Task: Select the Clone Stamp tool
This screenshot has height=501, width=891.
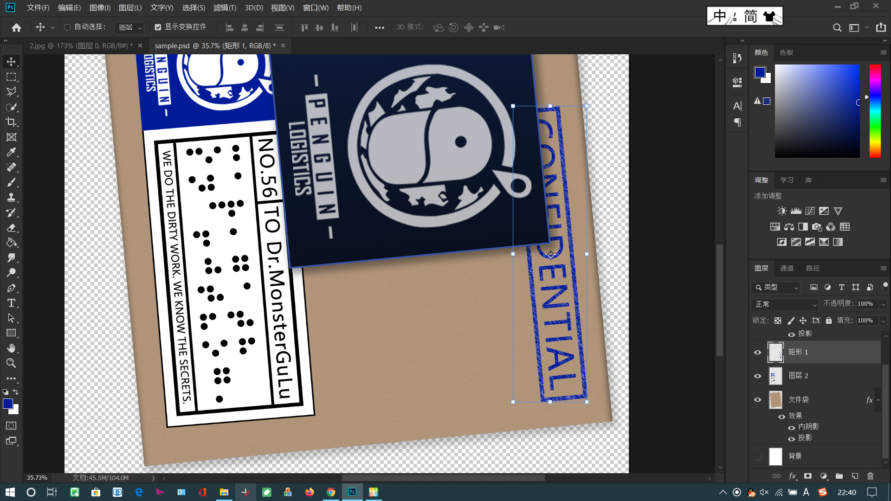Action: coord(11,197)
